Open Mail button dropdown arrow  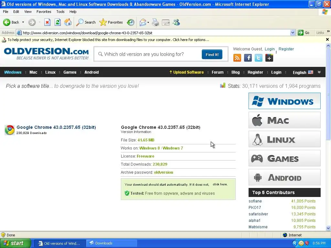tap(148, 22)
